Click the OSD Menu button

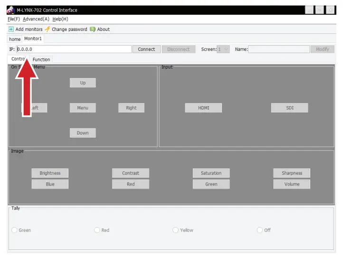point(83,108)
